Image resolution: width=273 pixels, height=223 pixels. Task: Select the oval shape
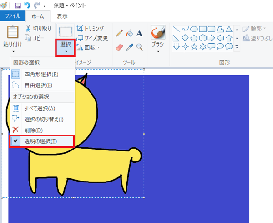(194, 29)
